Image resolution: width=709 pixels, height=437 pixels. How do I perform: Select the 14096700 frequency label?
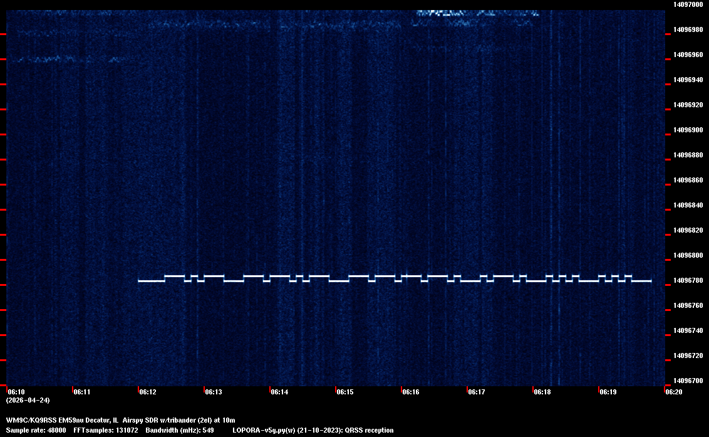click(x=687, y=381)
